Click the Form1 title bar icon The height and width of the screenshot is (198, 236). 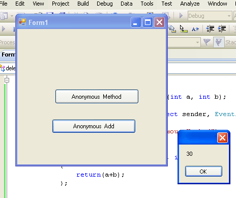point(22,22)
